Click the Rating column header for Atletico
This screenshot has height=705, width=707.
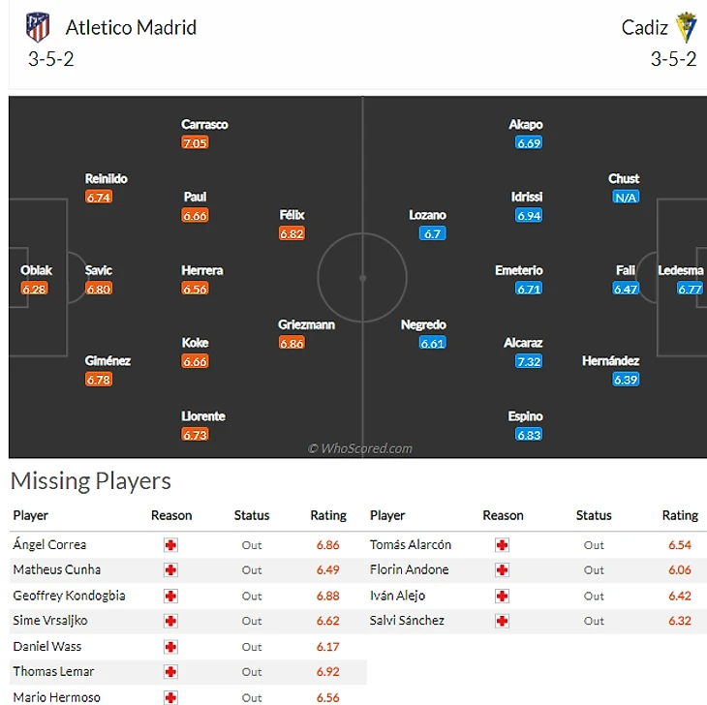coord(327,515)
